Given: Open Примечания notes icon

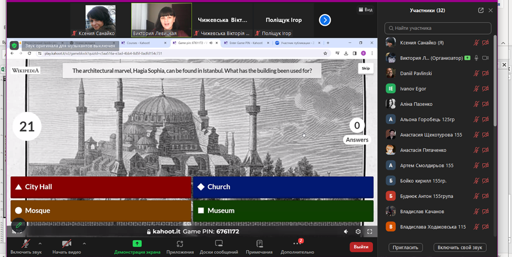Looking at the screenshot, I should (x=259, y=244).
